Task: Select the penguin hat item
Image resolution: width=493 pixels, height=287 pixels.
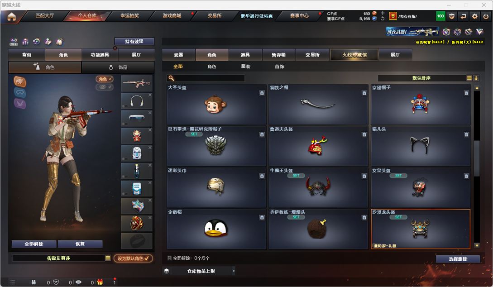Action: point(216,229)
